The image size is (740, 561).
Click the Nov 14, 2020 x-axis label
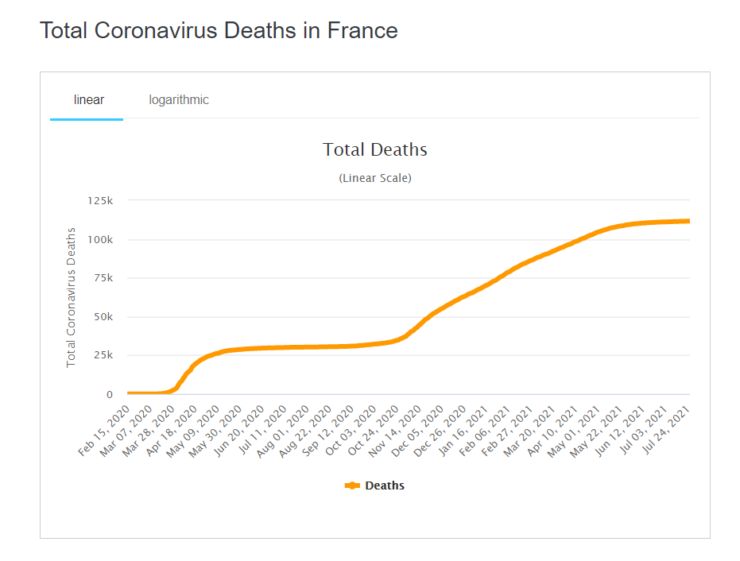coord(396,431)
